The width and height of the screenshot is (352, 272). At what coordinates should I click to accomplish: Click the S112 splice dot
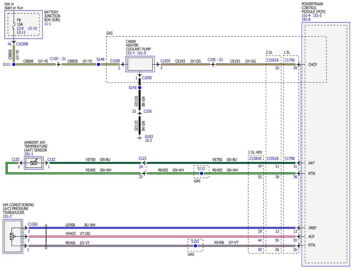(201, 173)
